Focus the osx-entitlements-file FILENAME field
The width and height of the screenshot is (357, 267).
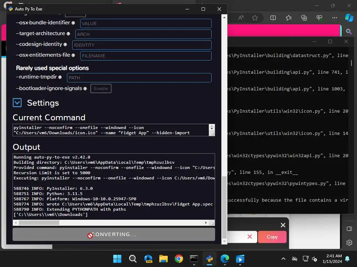tap(146, 56)
